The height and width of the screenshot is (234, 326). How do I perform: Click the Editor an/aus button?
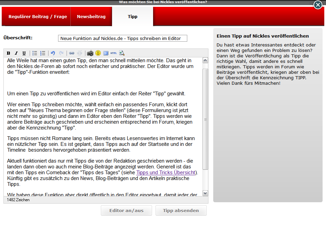coord(126,210)
